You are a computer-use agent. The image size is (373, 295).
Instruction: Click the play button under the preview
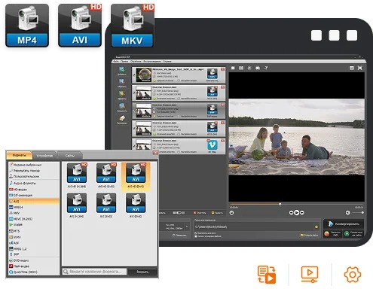coord(296,212)
